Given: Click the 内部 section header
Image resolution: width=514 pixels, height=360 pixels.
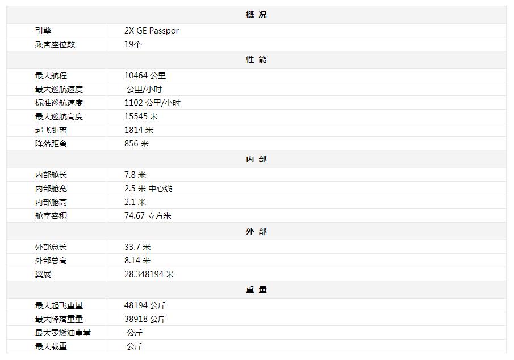Looking at the screenshot, I should 256,159.
